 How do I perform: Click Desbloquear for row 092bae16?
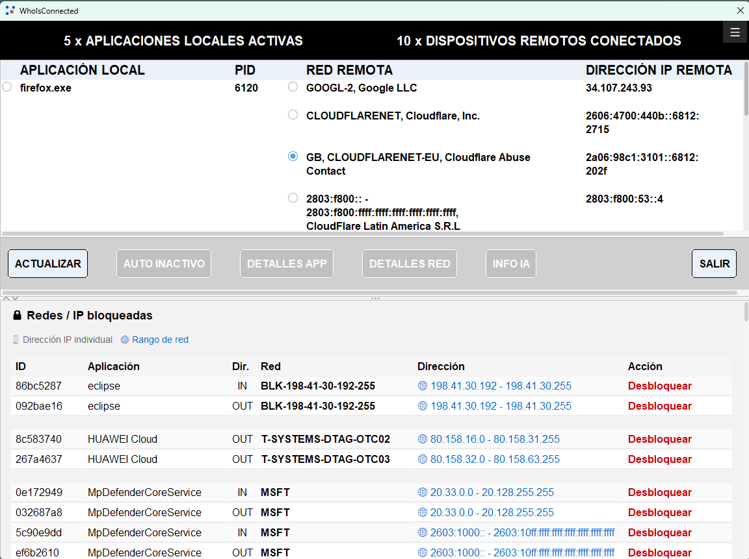[660, 406]
